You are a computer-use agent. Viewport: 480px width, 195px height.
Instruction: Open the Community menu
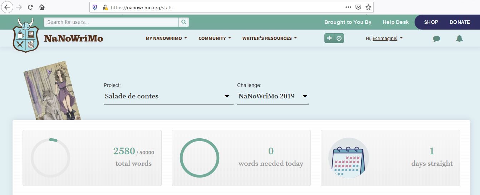215,39
